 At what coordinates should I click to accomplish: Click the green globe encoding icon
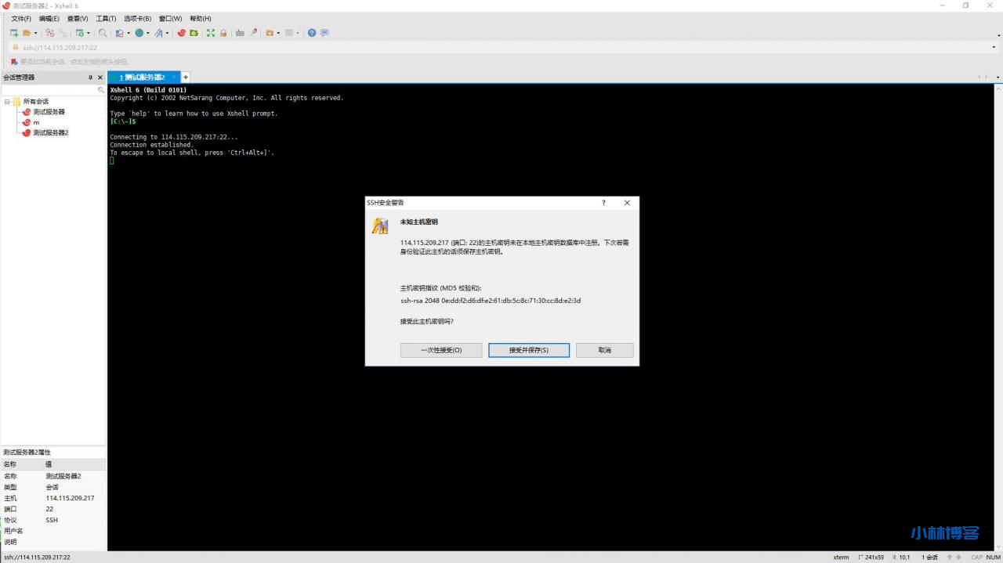[139, 33]
